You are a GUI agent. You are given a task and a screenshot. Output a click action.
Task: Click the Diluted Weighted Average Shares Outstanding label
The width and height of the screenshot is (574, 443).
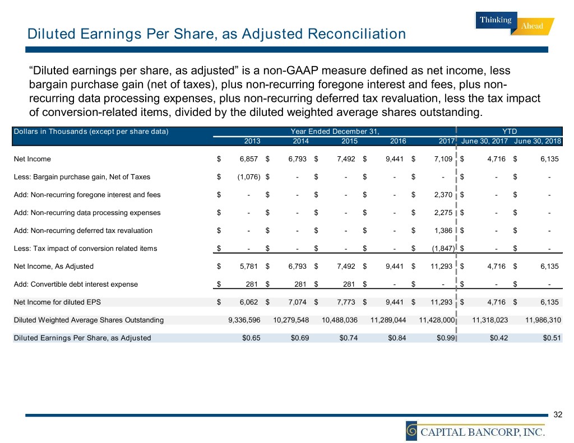point(89,320)
